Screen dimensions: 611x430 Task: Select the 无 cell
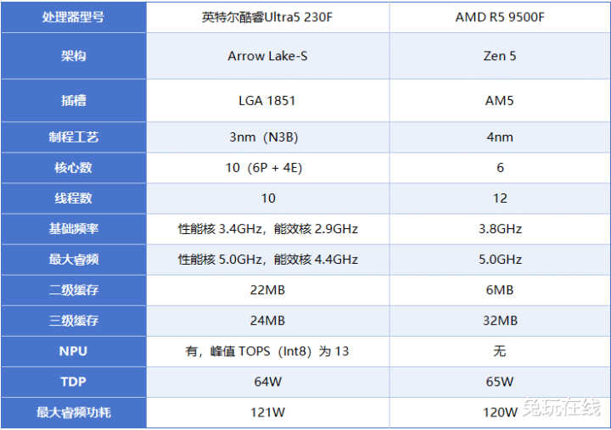point(500,351)
